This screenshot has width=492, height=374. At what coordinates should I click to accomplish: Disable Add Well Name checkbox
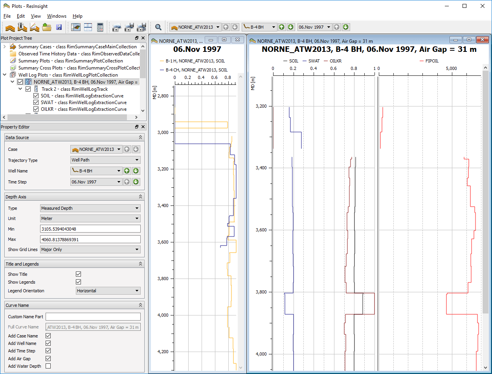pyautogui.click(x=48, y=343)
